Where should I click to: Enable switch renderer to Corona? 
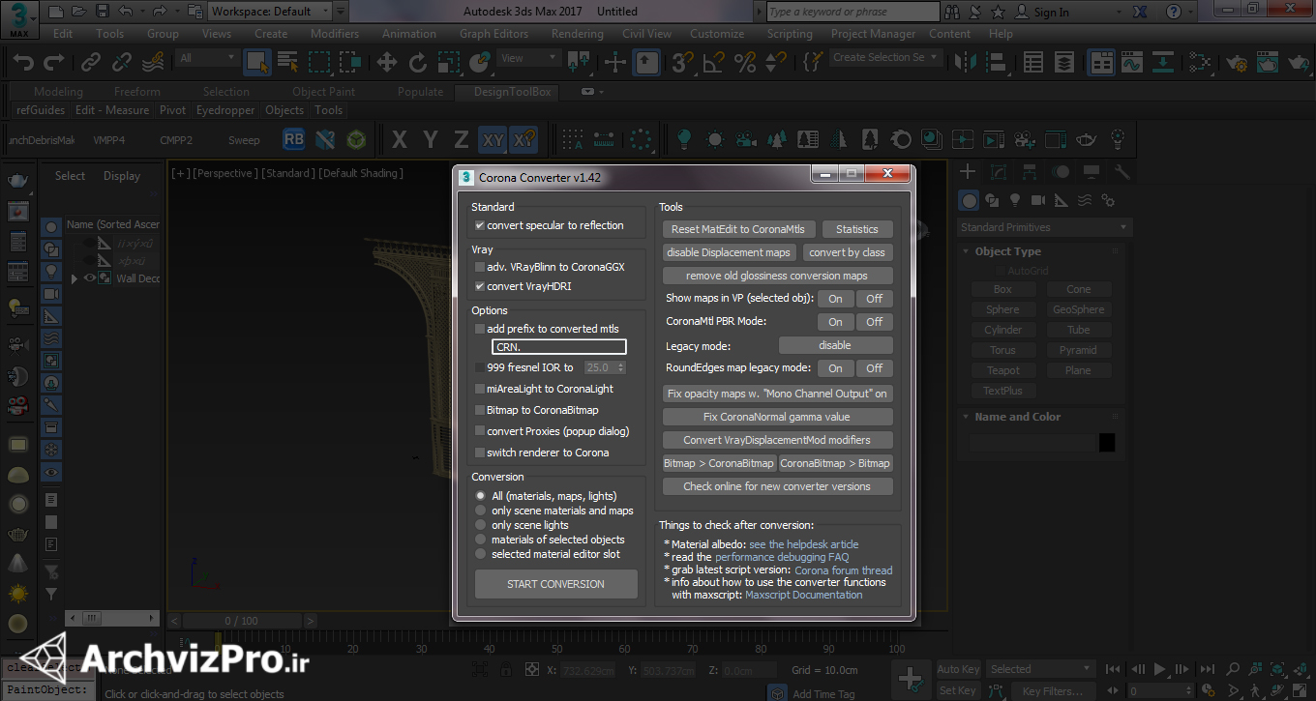point(480,453)
